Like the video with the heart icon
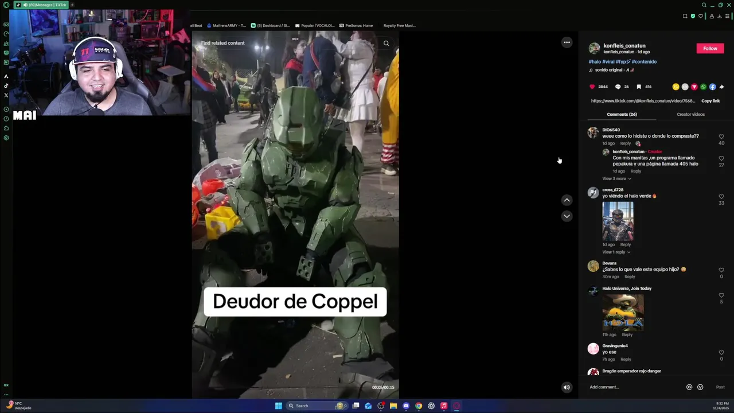The width and height of the screenshot is (734, 413). (x=592, y=87)
